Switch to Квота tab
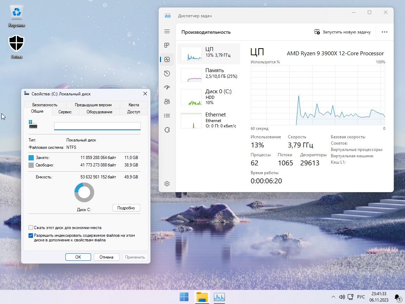The image size is (405, 304). coord(134,105)
